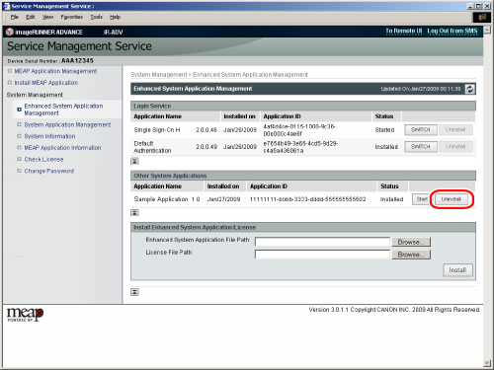Open the Help menu
Image resolution: width=494 pixels, height=370 pixels.
pyautogui.click(x=115, y=17)
